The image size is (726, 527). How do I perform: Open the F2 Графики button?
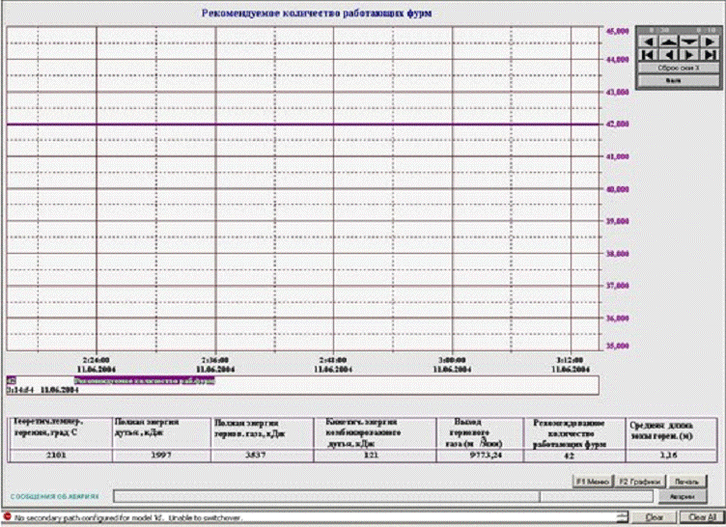(x=638, y=481)
